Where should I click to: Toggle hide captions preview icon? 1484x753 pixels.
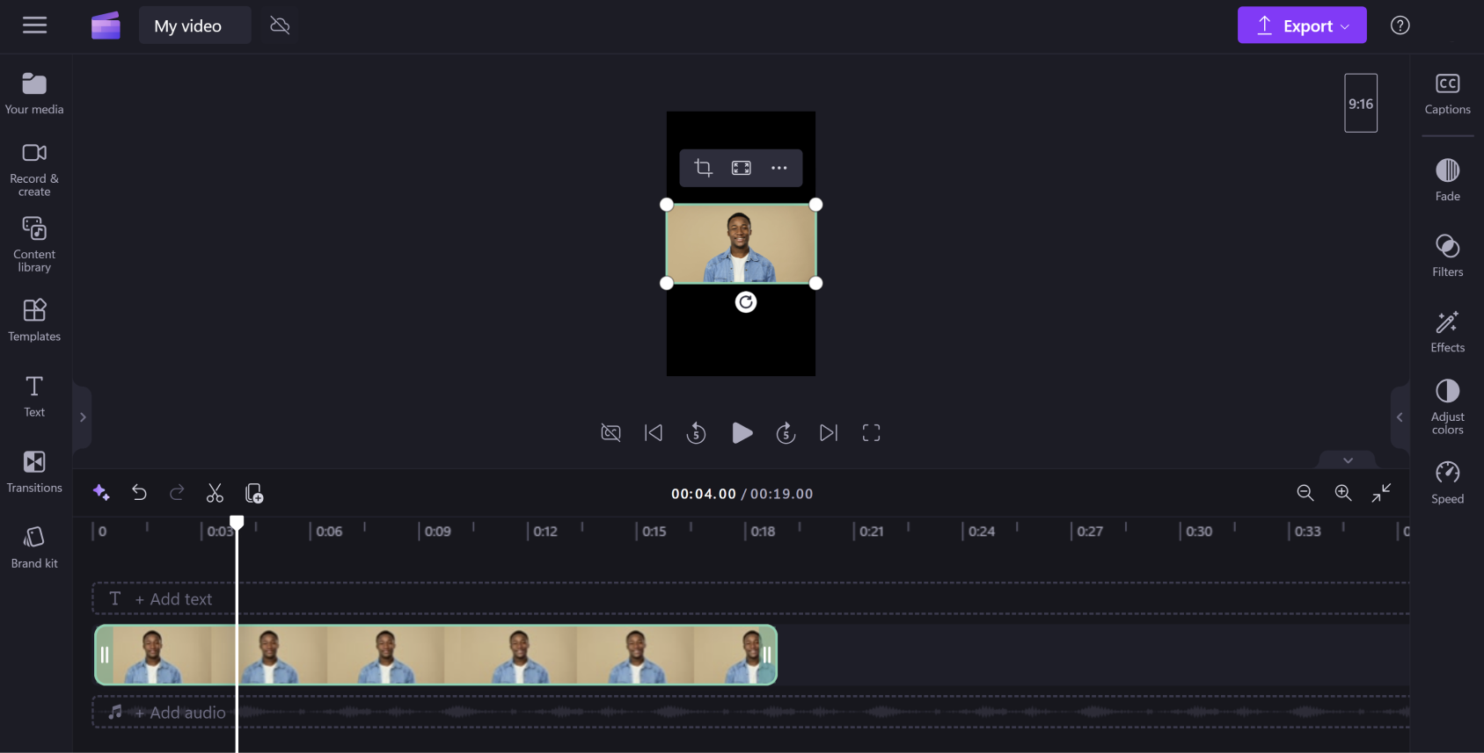(610, 432)
